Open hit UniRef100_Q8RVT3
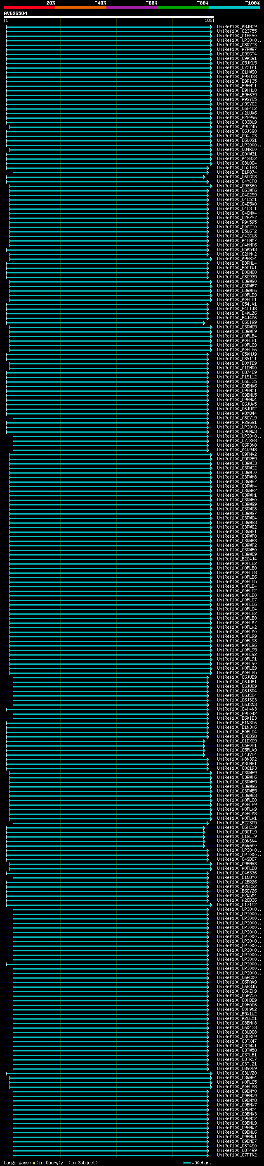The image size is (264, 1166). 236,45
